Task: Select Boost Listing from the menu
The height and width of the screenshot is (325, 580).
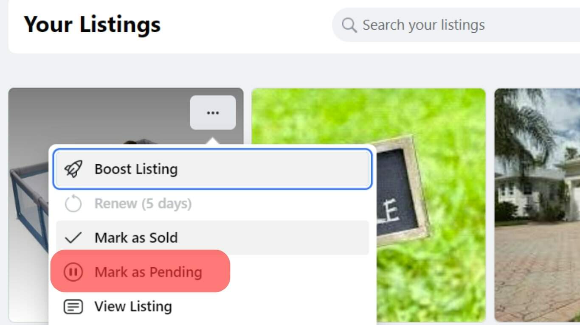Action: [136, 169]
